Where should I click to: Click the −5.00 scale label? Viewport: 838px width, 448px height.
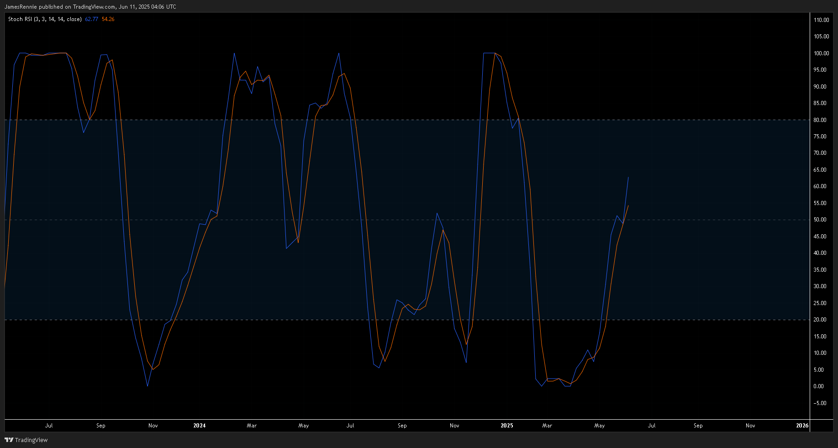tap(820, 403)
